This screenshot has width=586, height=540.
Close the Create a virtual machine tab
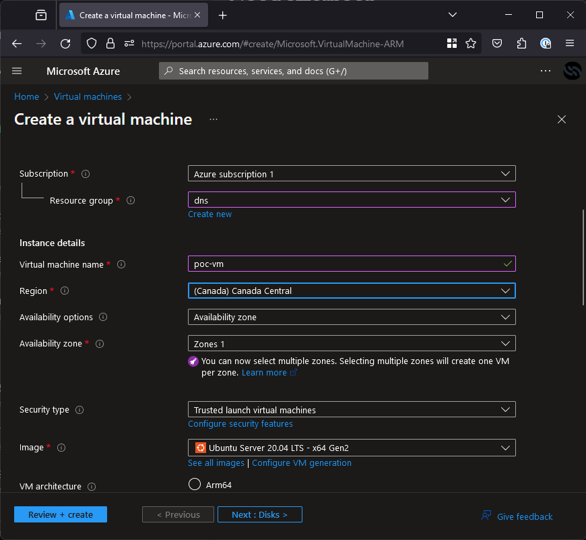tap(198, 15)
